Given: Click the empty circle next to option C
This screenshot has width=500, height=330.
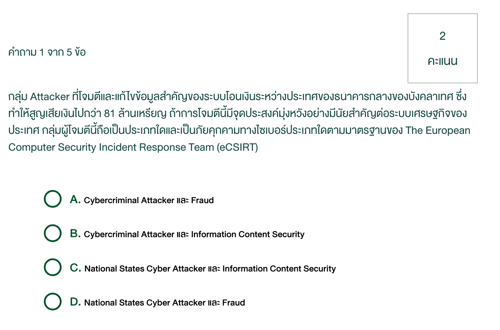Looking at the screenshot, I should click(x=53, y=268).
